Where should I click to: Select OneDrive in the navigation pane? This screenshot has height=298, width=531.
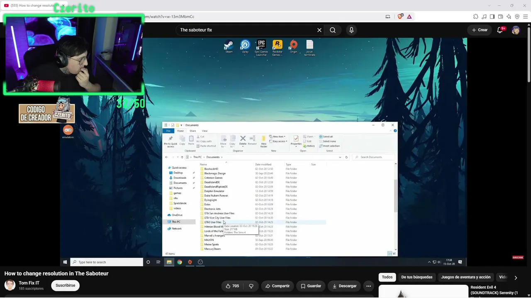point(177,215)
